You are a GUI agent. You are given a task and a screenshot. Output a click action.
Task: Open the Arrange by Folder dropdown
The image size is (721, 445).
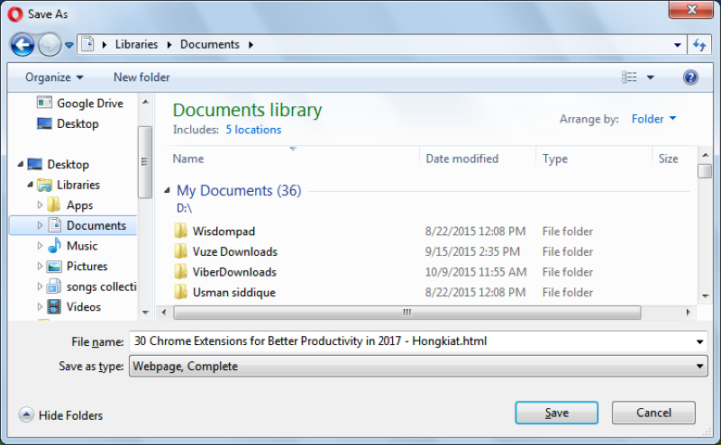[653, 119]
